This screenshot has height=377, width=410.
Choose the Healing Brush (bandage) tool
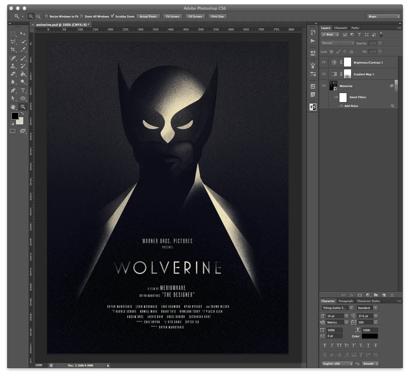tap(13, 58)
